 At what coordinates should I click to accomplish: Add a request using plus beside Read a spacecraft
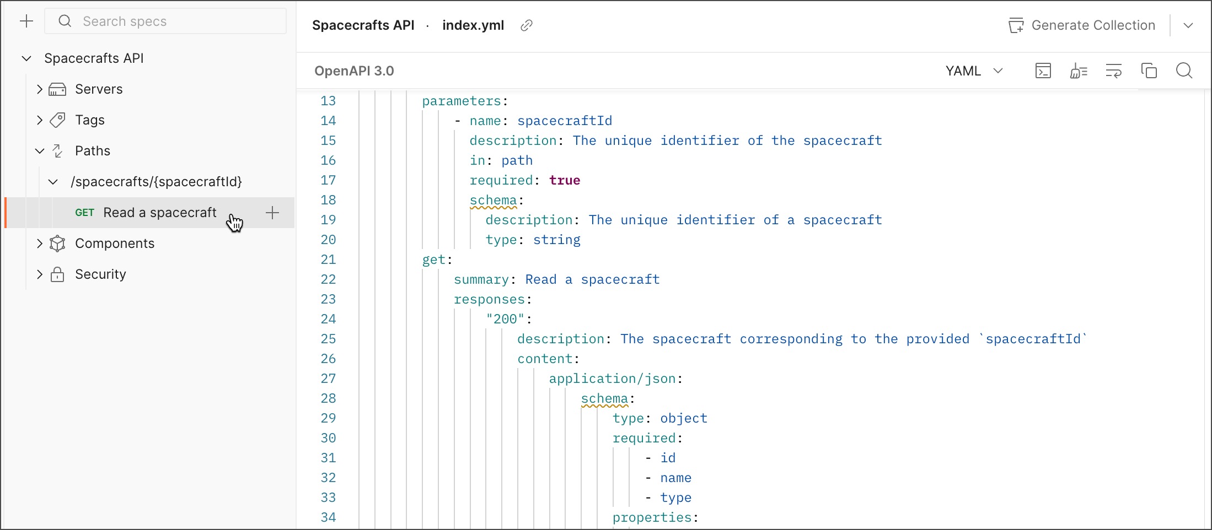coord(272,213)
